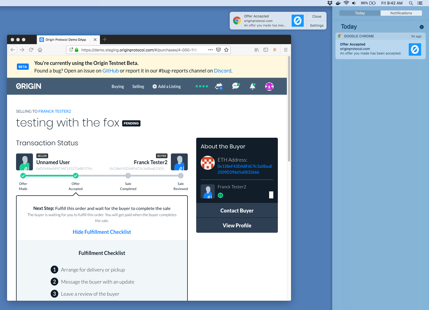Open messages chat bubble icon
The width and height of the screenshot is (429, 310).
(x=236, y=86)
